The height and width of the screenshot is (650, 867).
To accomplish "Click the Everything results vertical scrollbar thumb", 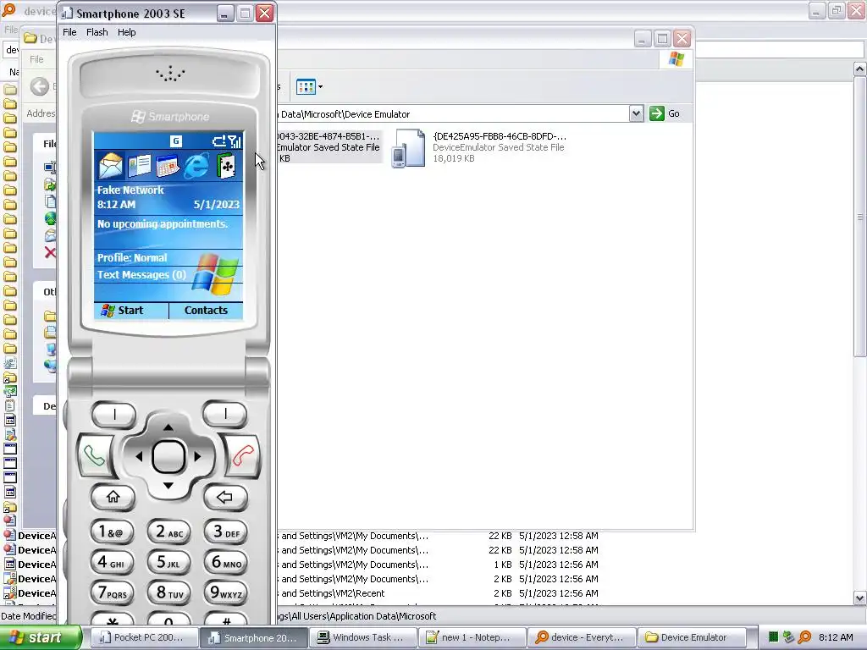I will 860,218.
